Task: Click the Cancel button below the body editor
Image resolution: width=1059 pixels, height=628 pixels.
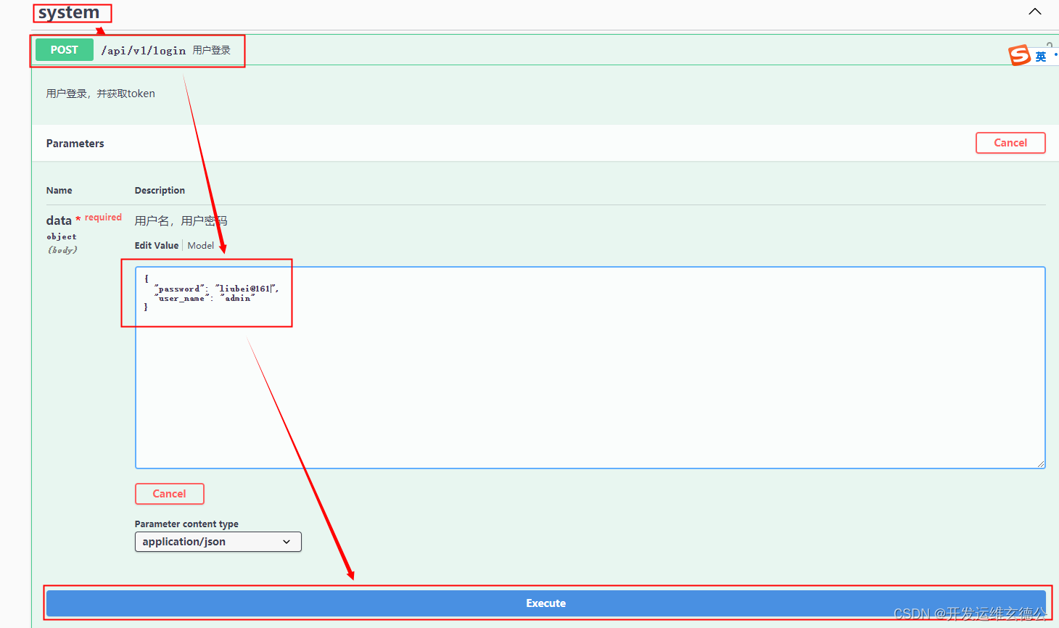Action: click(170, 494)
